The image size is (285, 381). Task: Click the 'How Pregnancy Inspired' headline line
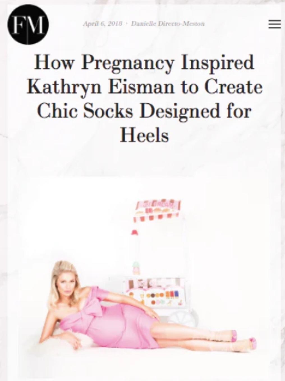pos(144,62)
